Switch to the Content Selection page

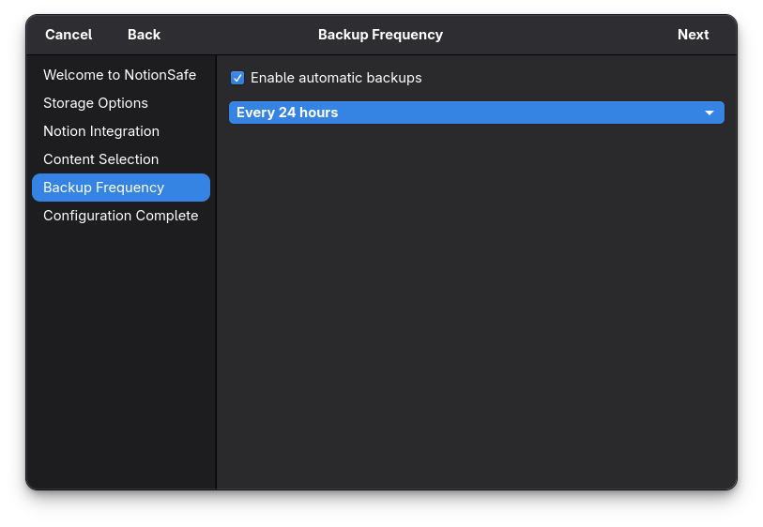coord(100,159)
